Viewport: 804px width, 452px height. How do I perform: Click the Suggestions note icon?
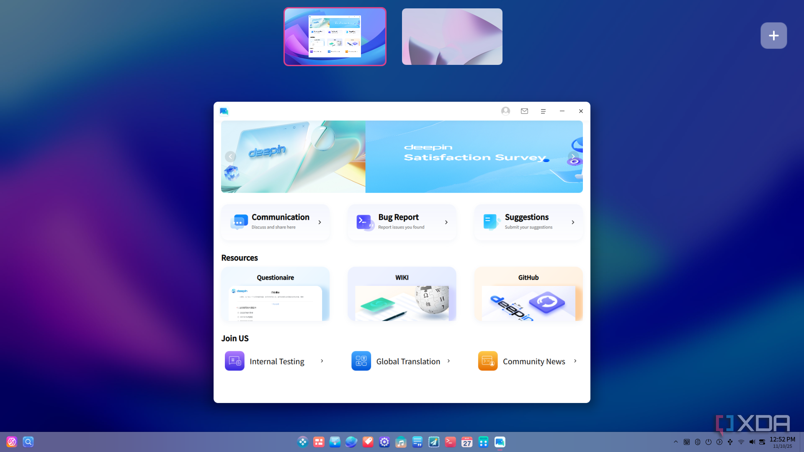coord(492,222)
